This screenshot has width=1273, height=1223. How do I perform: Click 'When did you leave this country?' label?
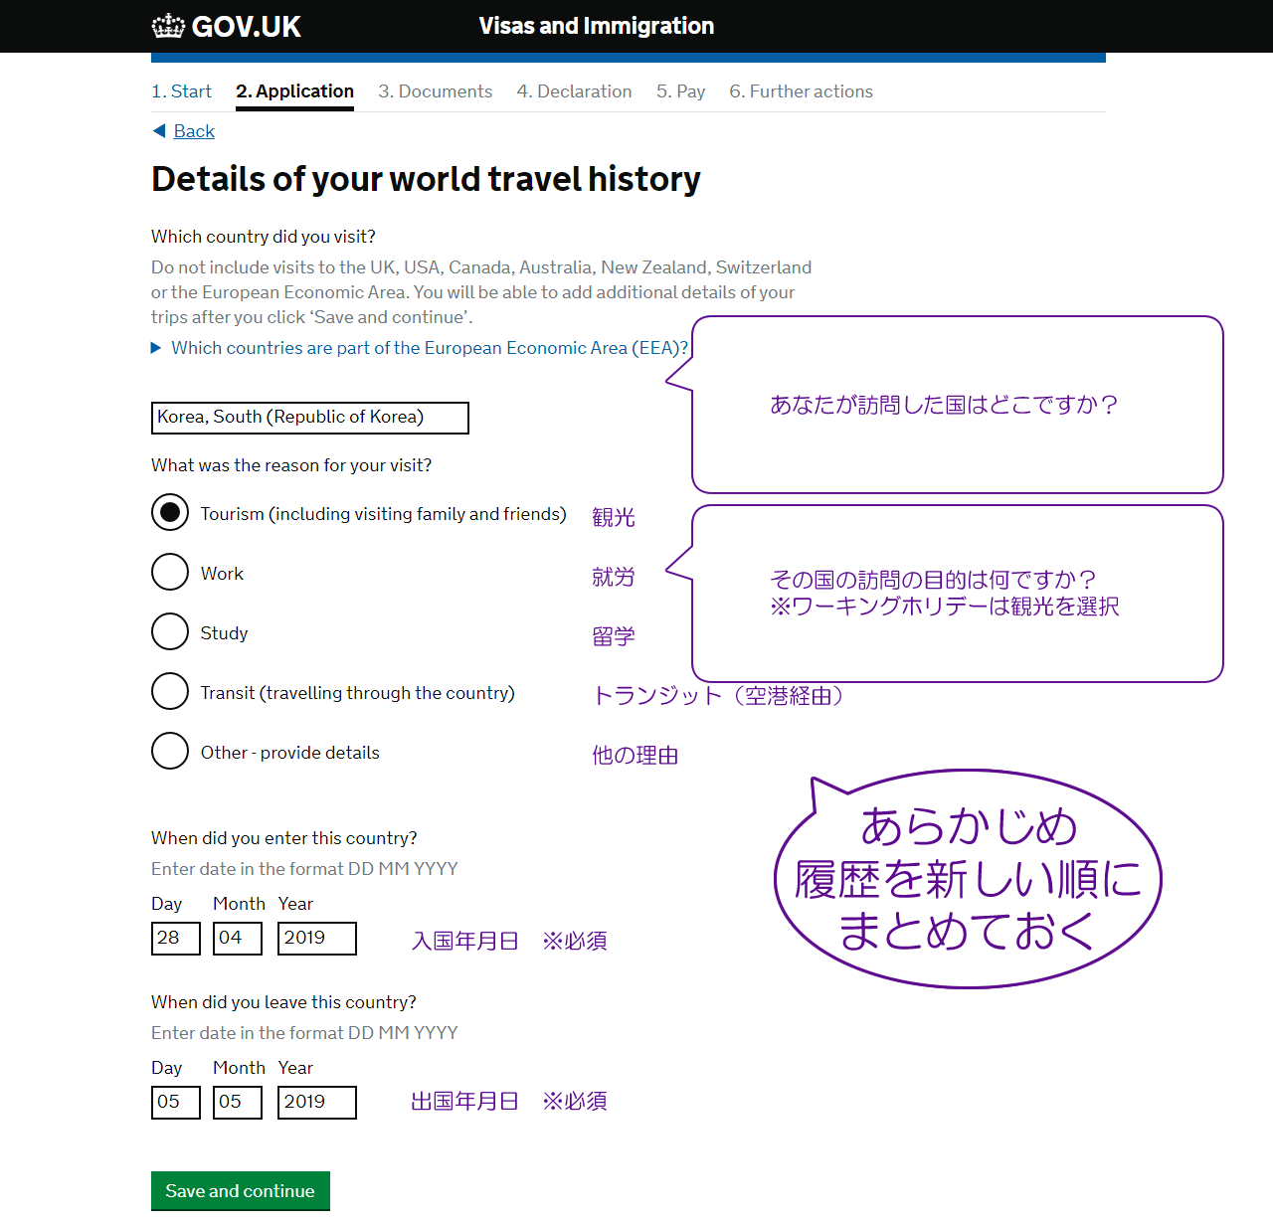(283, 1002)
